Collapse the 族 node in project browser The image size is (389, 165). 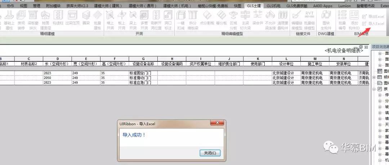(x=374, y=89)
